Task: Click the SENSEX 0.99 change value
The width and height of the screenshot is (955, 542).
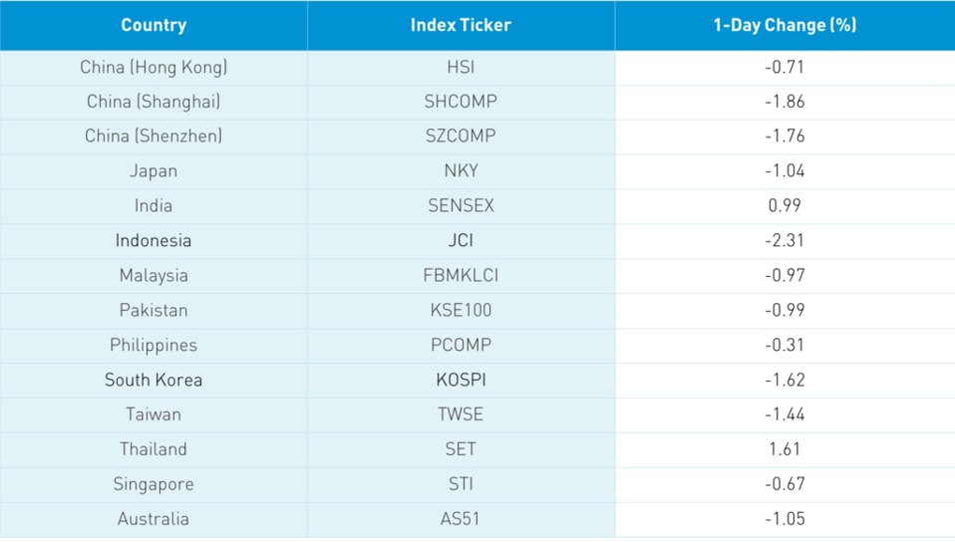Action: [785, 205]
